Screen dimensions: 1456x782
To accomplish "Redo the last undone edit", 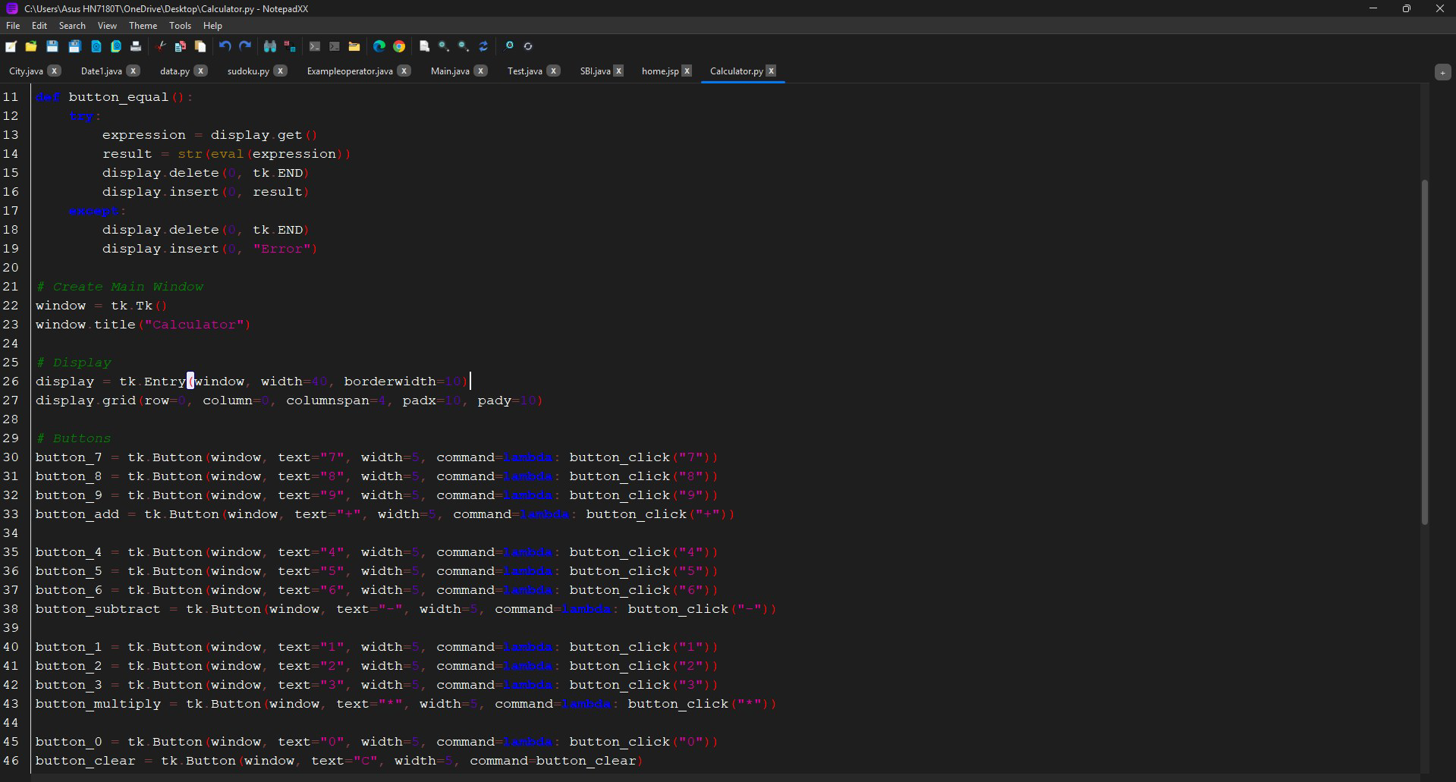I will click(x=245, y=46).
